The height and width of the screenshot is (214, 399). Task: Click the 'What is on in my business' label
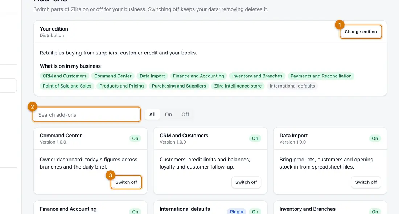[70, 66]
